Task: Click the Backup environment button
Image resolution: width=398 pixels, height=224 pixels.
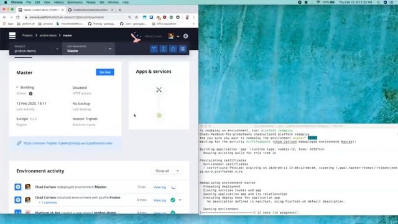Action: pyautogui.click(x=183, y=49)
